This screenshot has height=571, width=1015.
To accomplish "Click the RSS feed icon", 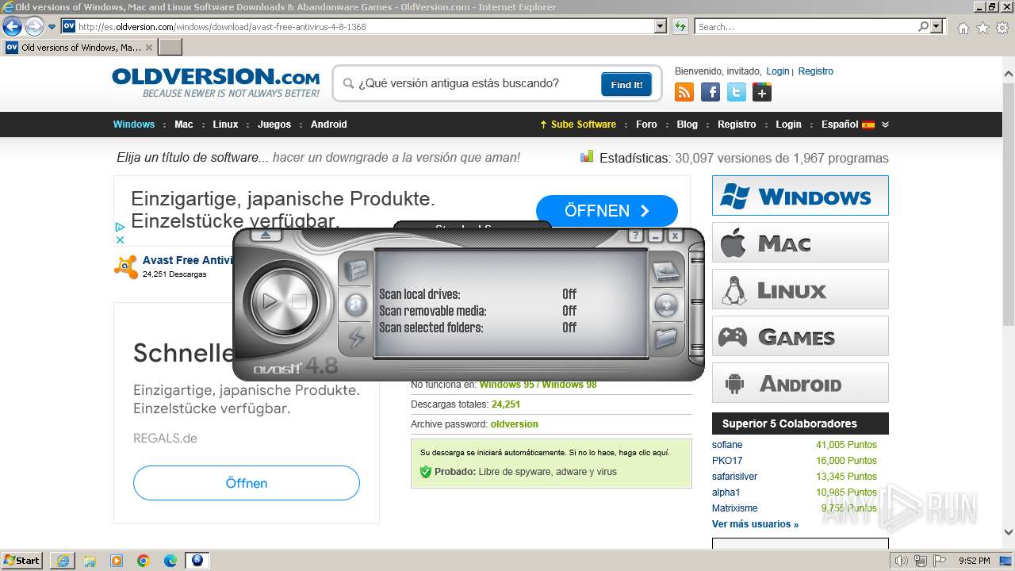I will point(684,92).
